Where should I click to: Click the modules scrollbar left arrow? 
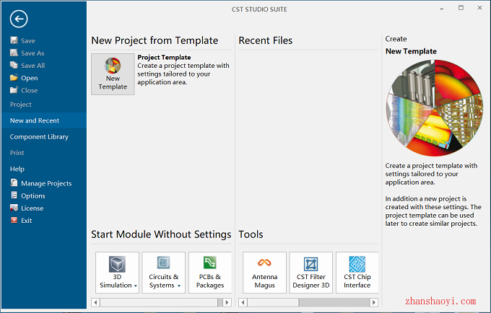(x=95, y=302)
